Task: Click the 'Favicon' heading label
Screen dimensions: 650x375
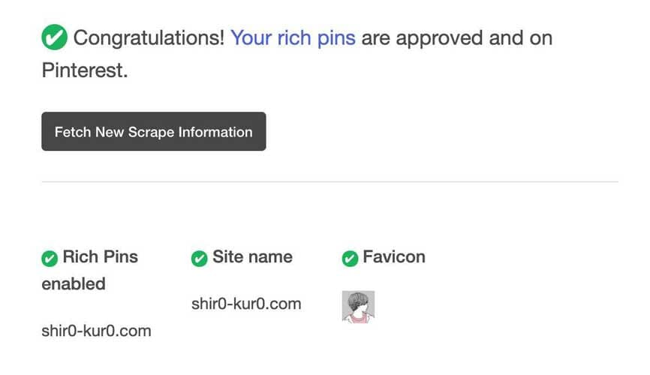Action: tap(394, 257)
